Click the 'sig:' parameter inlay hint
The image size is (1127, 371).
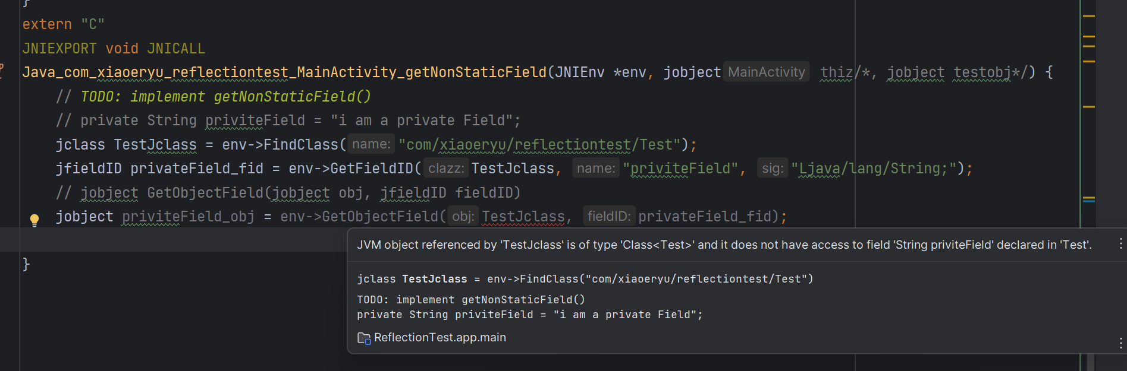[x=773, y=169]
